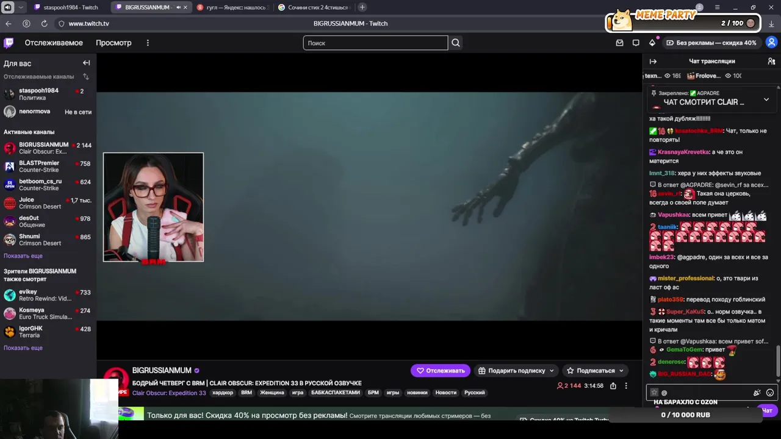Viewport: 781px width, 439px height.
Task: Click the site protection shield icon
Action: 61,23
